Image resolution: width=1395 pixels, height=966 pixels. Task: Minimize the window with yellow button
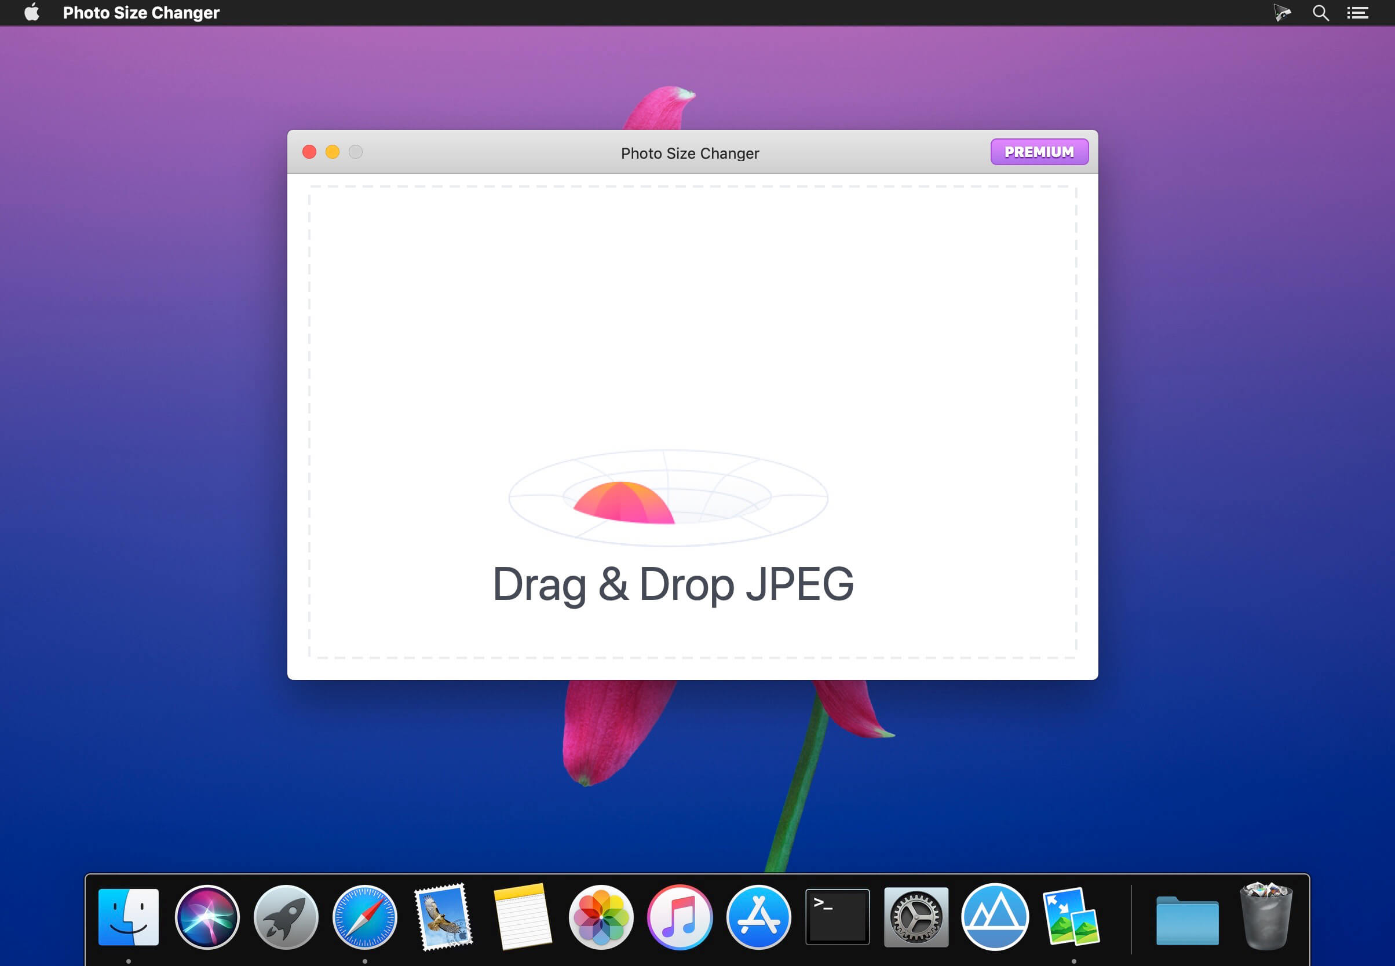pos(333,152)
